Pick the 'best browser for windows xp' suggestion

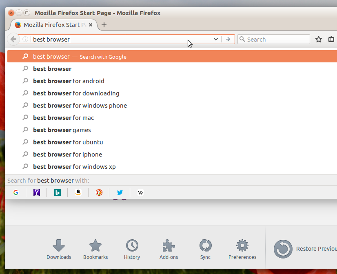coord(172,167)
